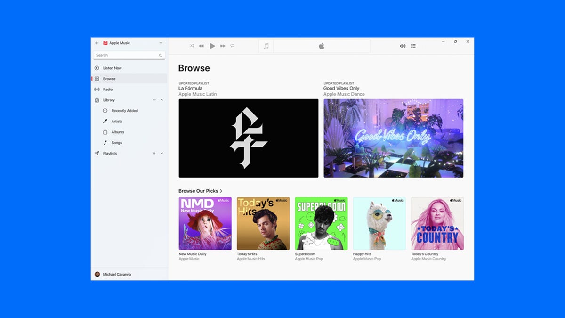Click the Apple Music Latin link

pyautogui.click(x=198, y=94)
